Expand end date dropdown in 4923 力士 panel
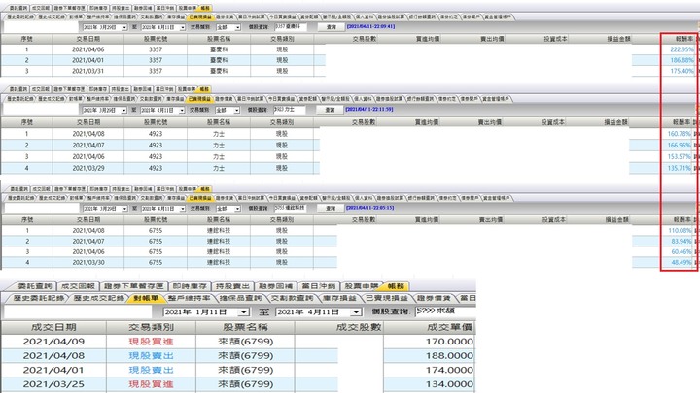700x393 pixels. coord(182,110)
